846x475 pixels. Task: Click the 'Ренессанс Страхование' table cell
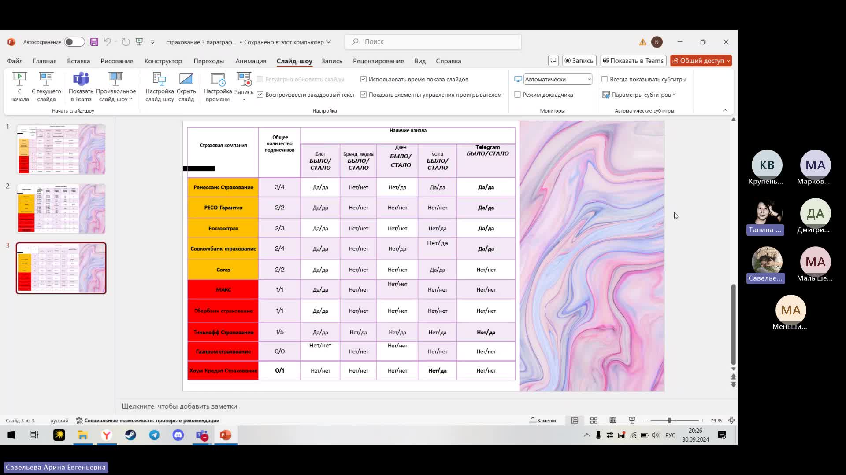pyautogui.click(x=223, y=187)
